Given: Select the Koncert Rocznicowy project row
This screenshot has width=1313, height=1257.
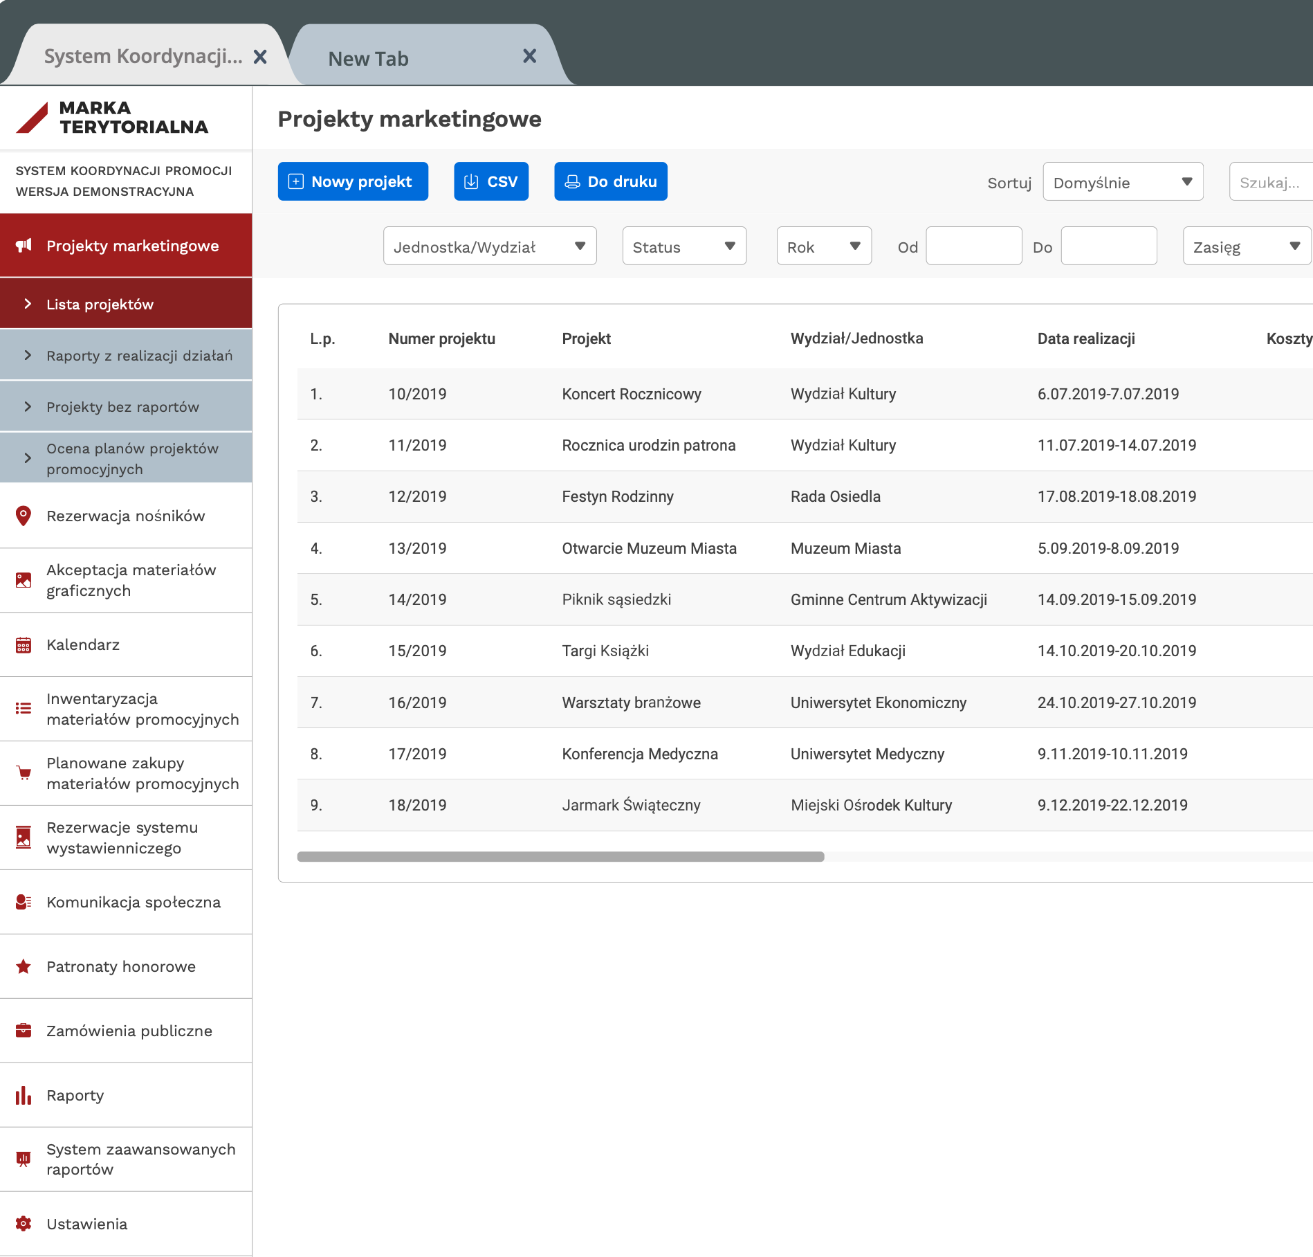Looking at the screenshot, I should [805, 394].
